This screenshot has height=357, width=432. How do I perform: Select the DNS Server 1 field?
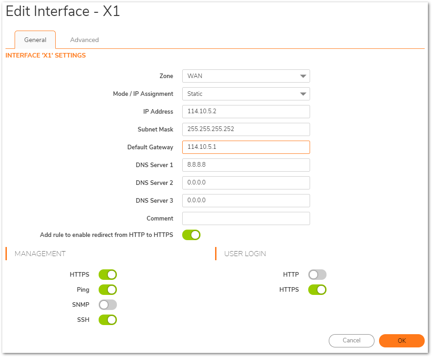point(246,165)
